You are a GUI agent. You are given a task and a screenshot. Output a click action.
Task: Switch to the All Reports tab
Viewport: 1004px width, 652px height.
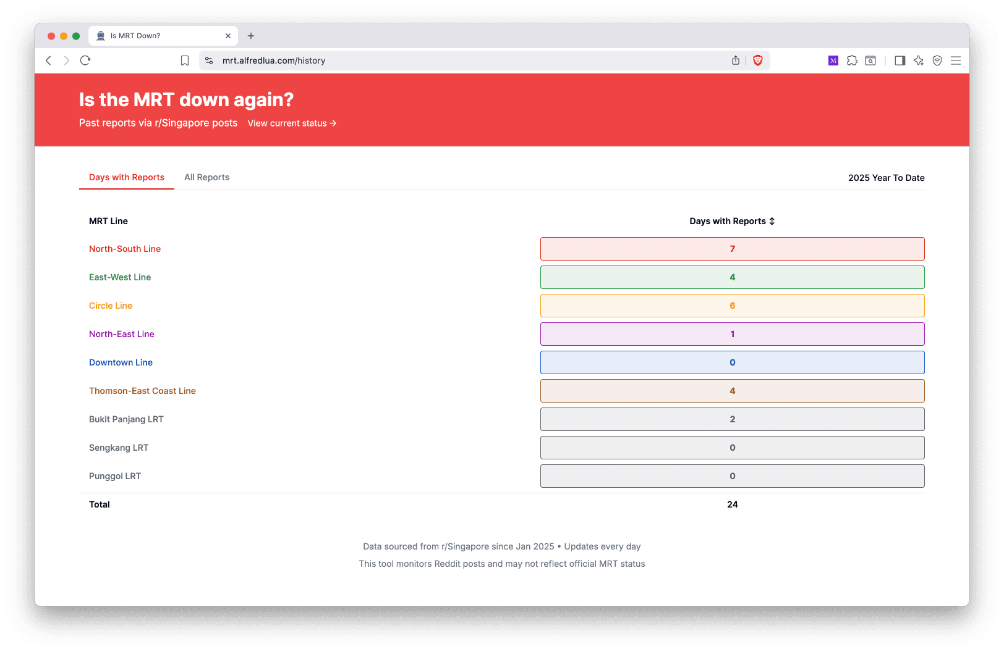coord(206,177)
